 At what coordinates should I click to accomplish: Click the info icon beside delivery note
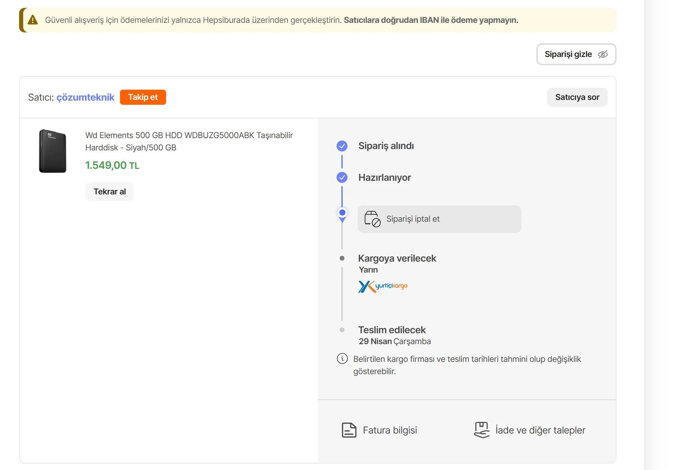[342, 359]
